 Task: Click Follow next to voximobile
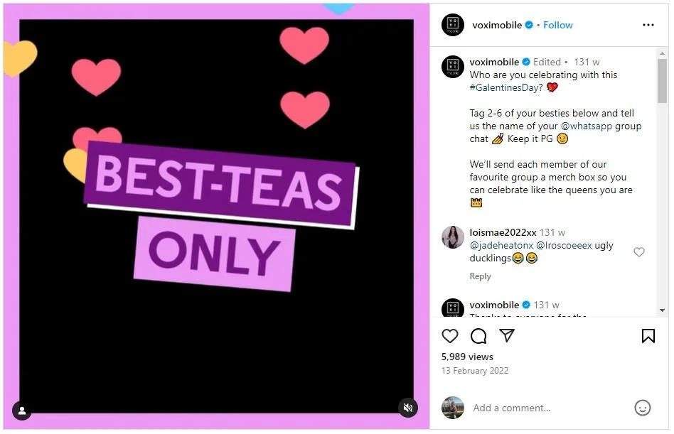(x=557, y=25)
